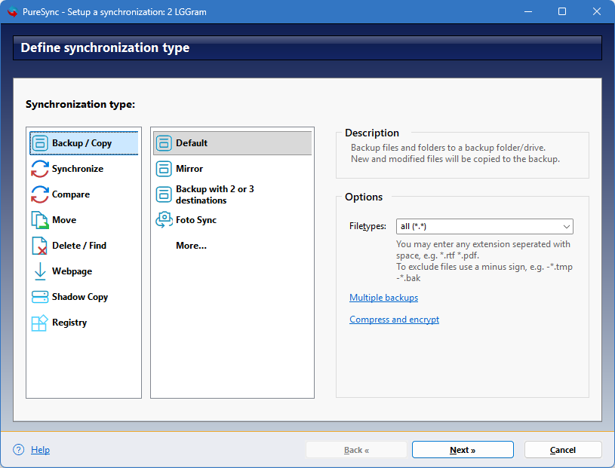Open the Multiple backups link
This screenshot has width=615, height=468.
pyautogui.click(x=383, y=298)
